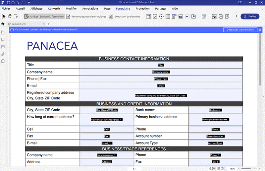Screen dimensions: 265x171
Task: Go to the home screen icon
Action: 3,24
